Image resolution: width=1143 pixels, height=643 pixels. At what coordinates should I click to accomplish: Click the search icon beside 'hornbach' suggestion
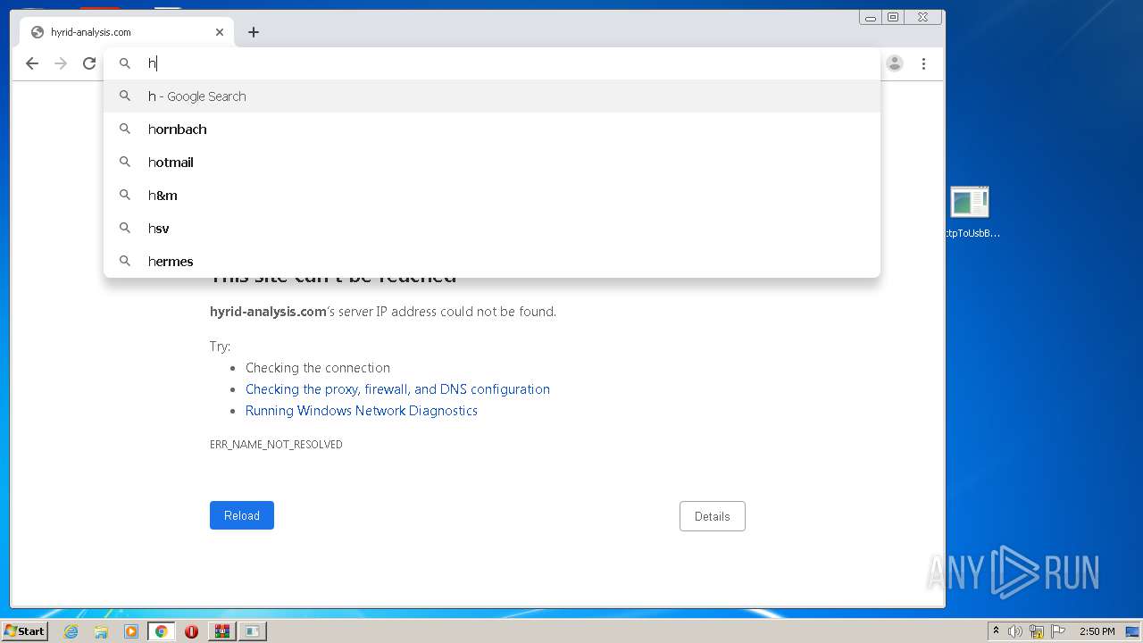(125, 129)
